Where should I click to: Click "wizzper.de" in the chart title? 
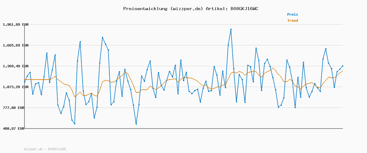point(186,9)
